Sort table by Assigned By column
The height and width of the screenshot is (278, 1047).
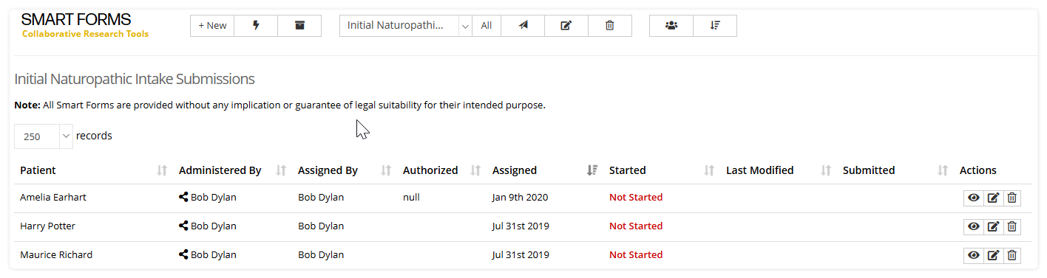(345, 170)
